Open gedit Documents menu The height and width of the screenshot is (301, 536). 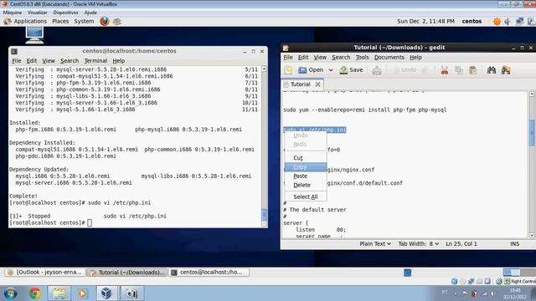pyautogui.click(x=389, y=58)
